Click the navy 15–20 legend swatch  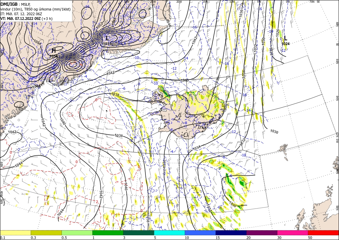[x=231, y=233]
